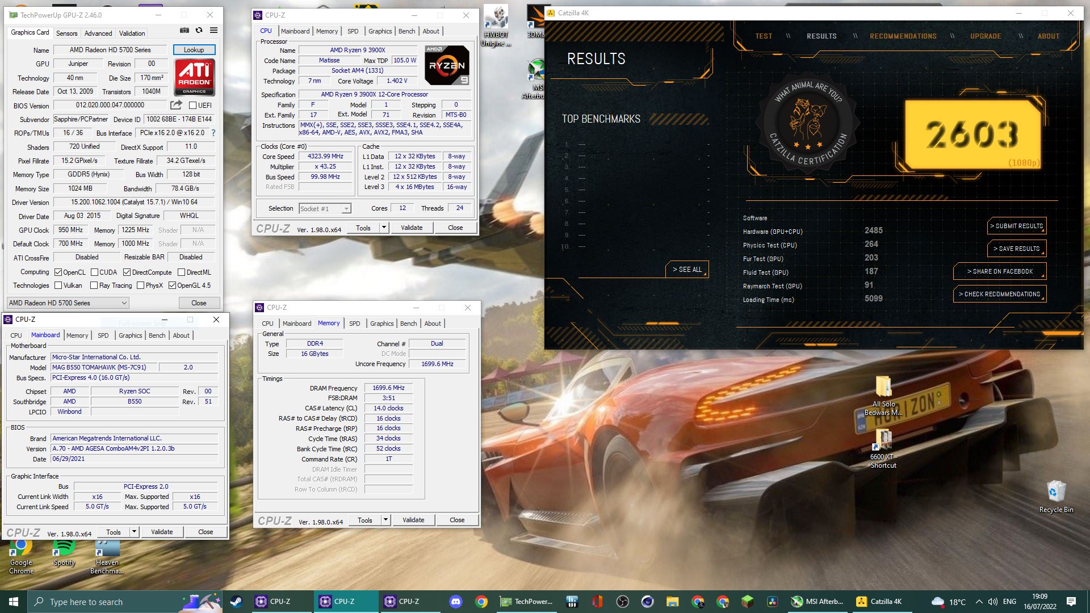The width and height of the screenshot is (1090, 613).
Task: Open Tools dropdown arrow in Memory window
Action: (385, 520)
